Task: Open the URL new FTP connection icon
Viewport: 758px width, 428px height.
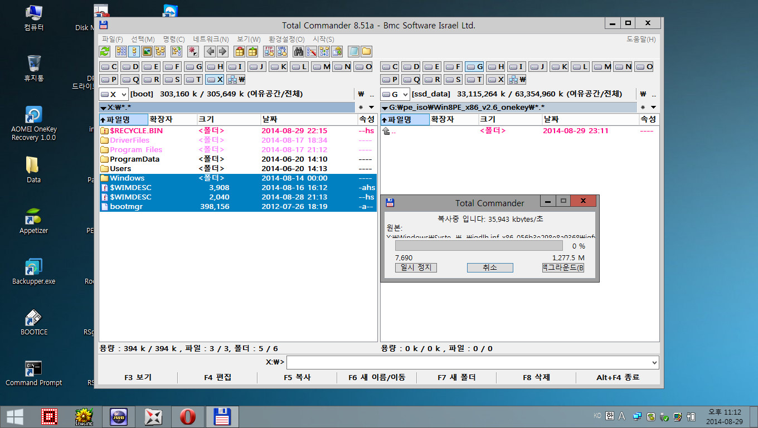Action: coord(282,52)
